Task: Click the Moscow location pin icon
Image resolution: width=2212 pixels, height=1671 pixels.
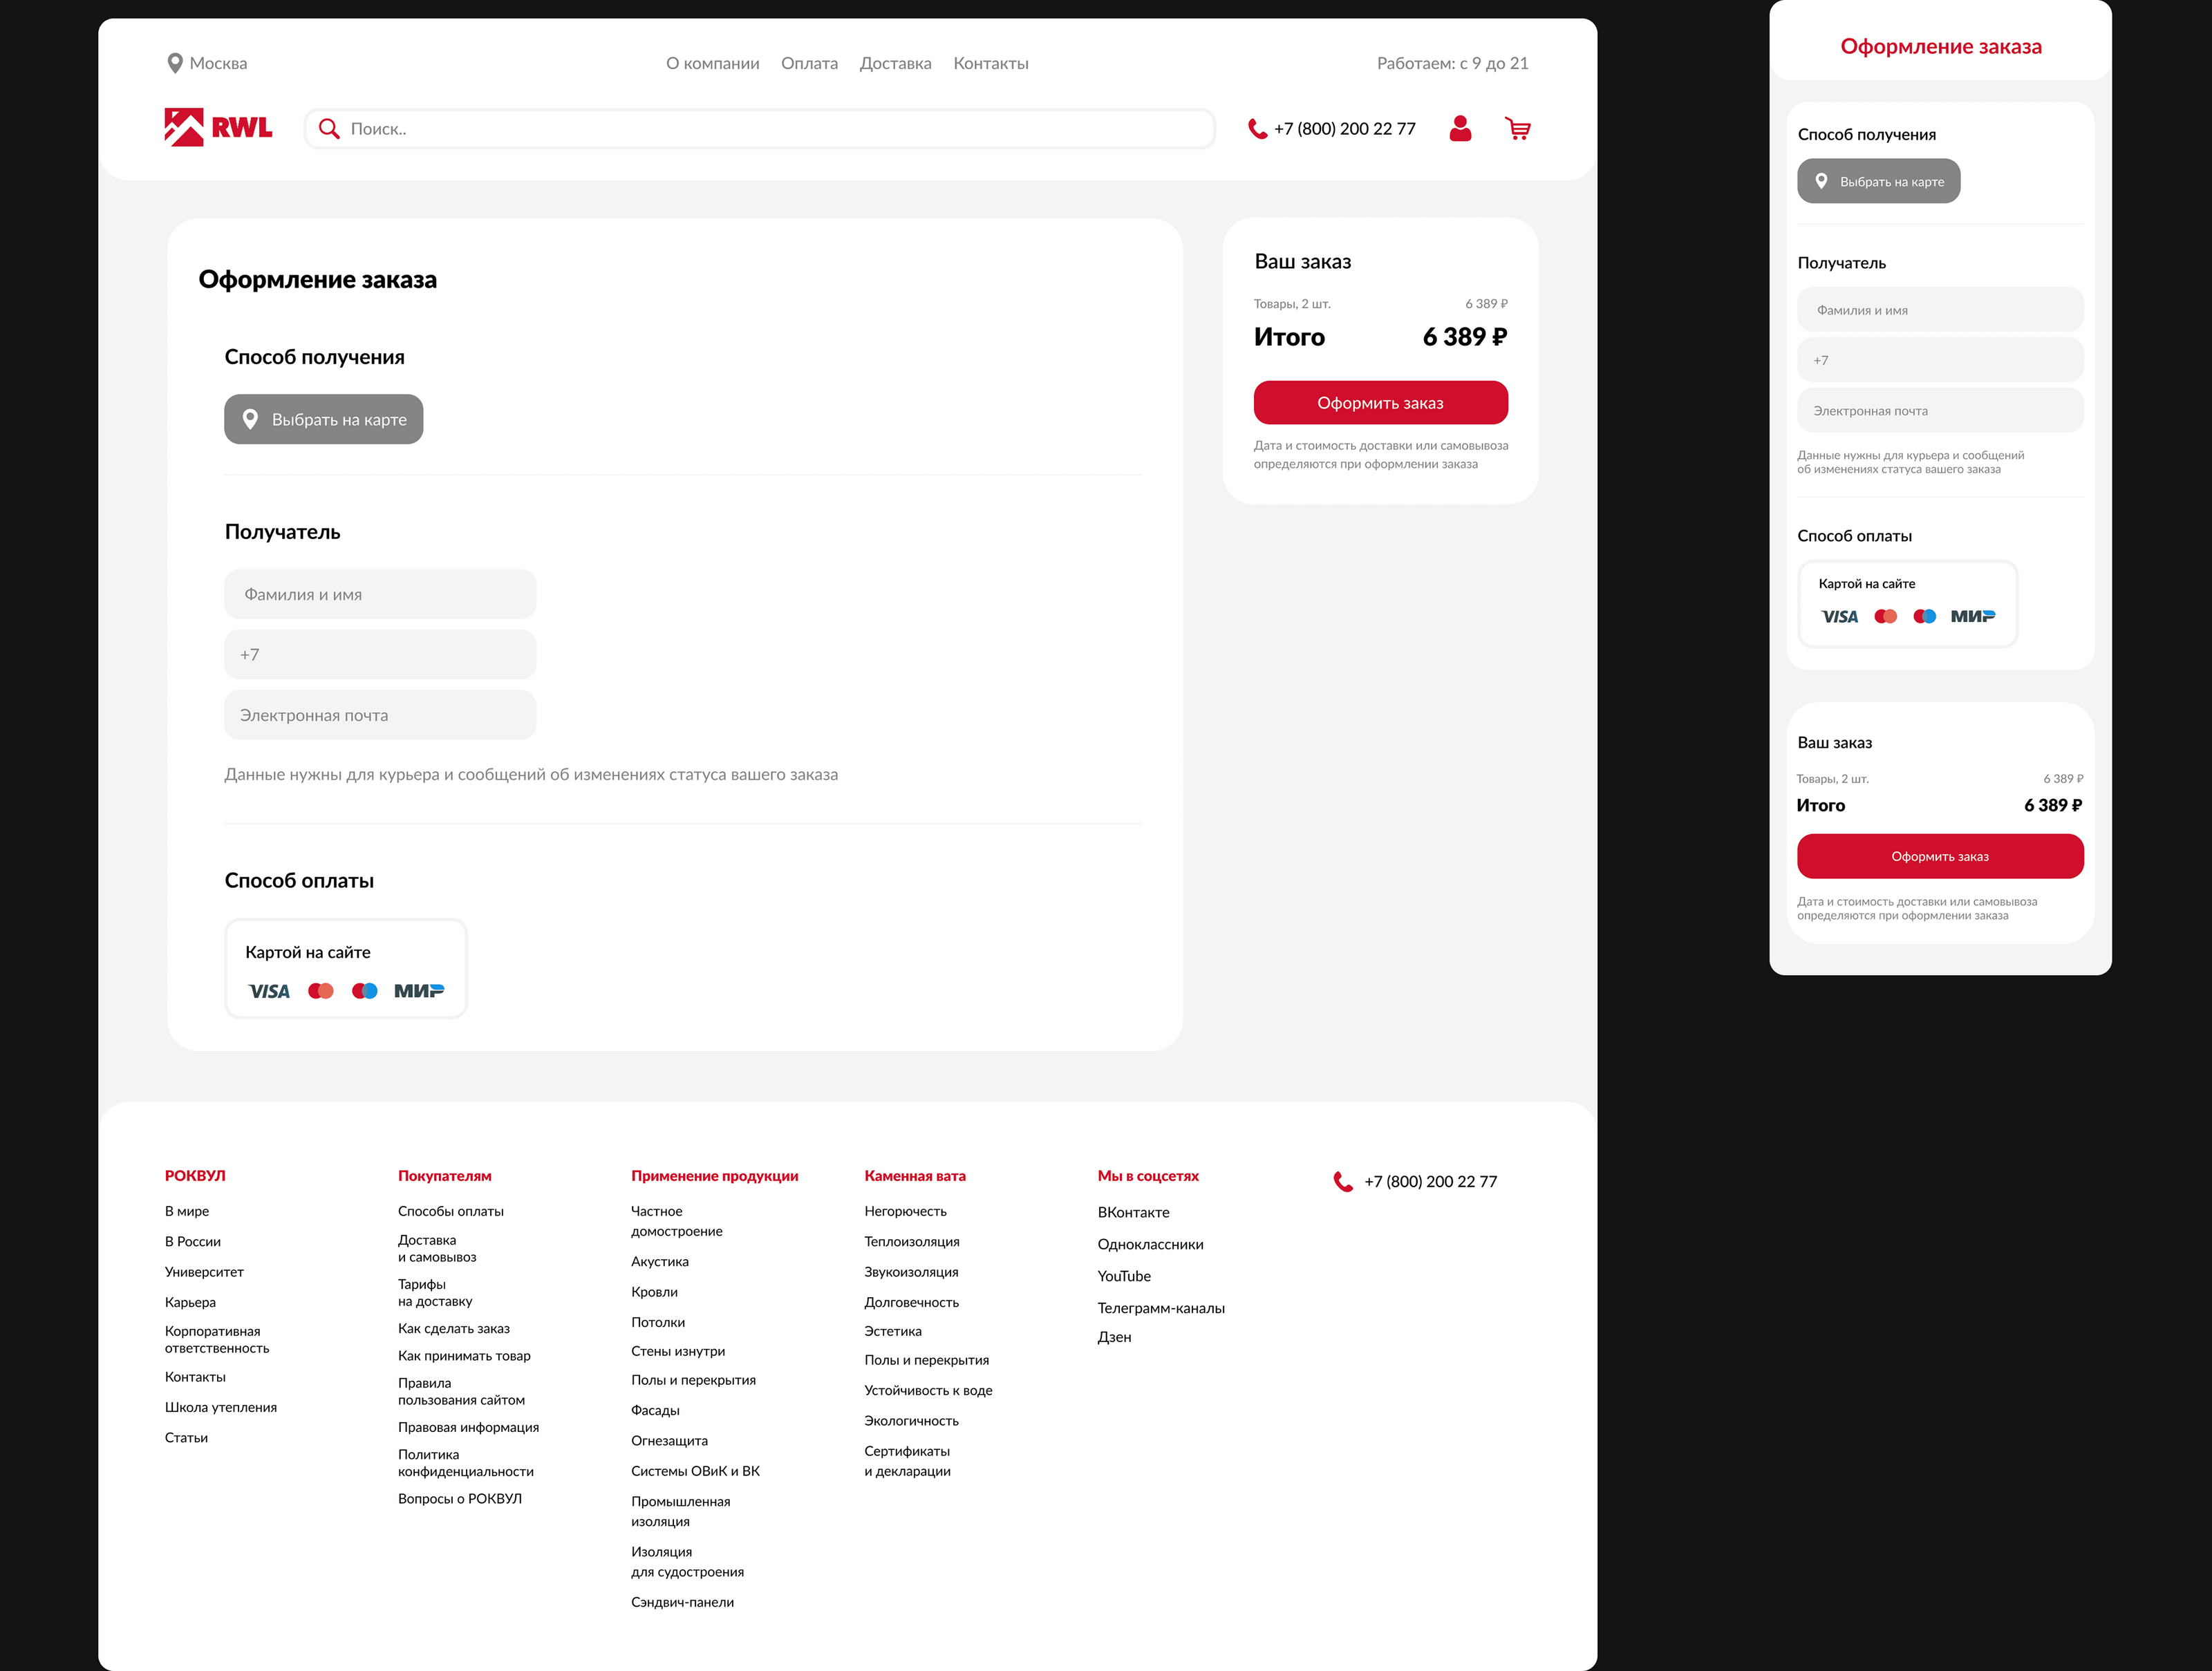Action: 174,63
